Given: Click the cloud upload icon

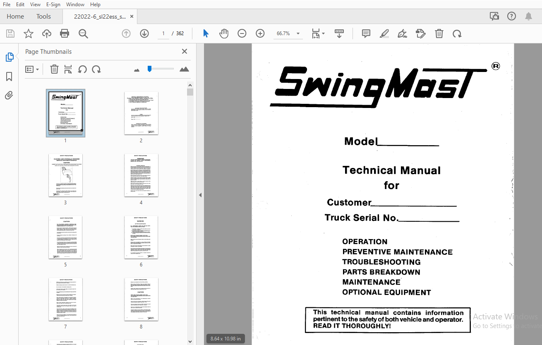Looking at the screenshot, I should click(47, 34).
